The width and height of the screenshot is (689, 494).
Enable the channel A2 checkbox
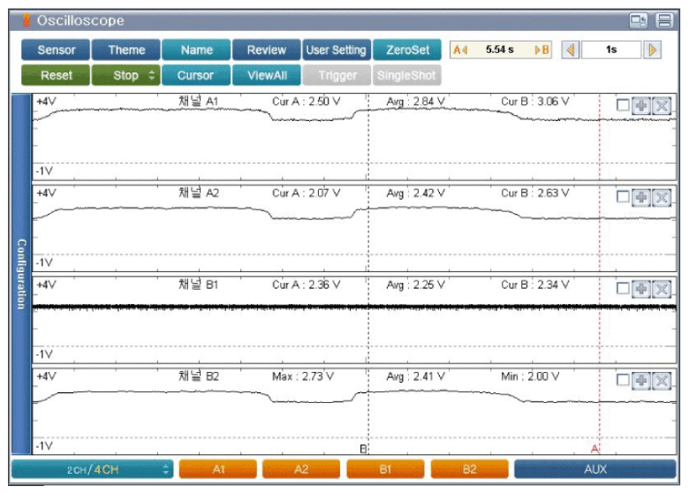(x=624, y=197)
